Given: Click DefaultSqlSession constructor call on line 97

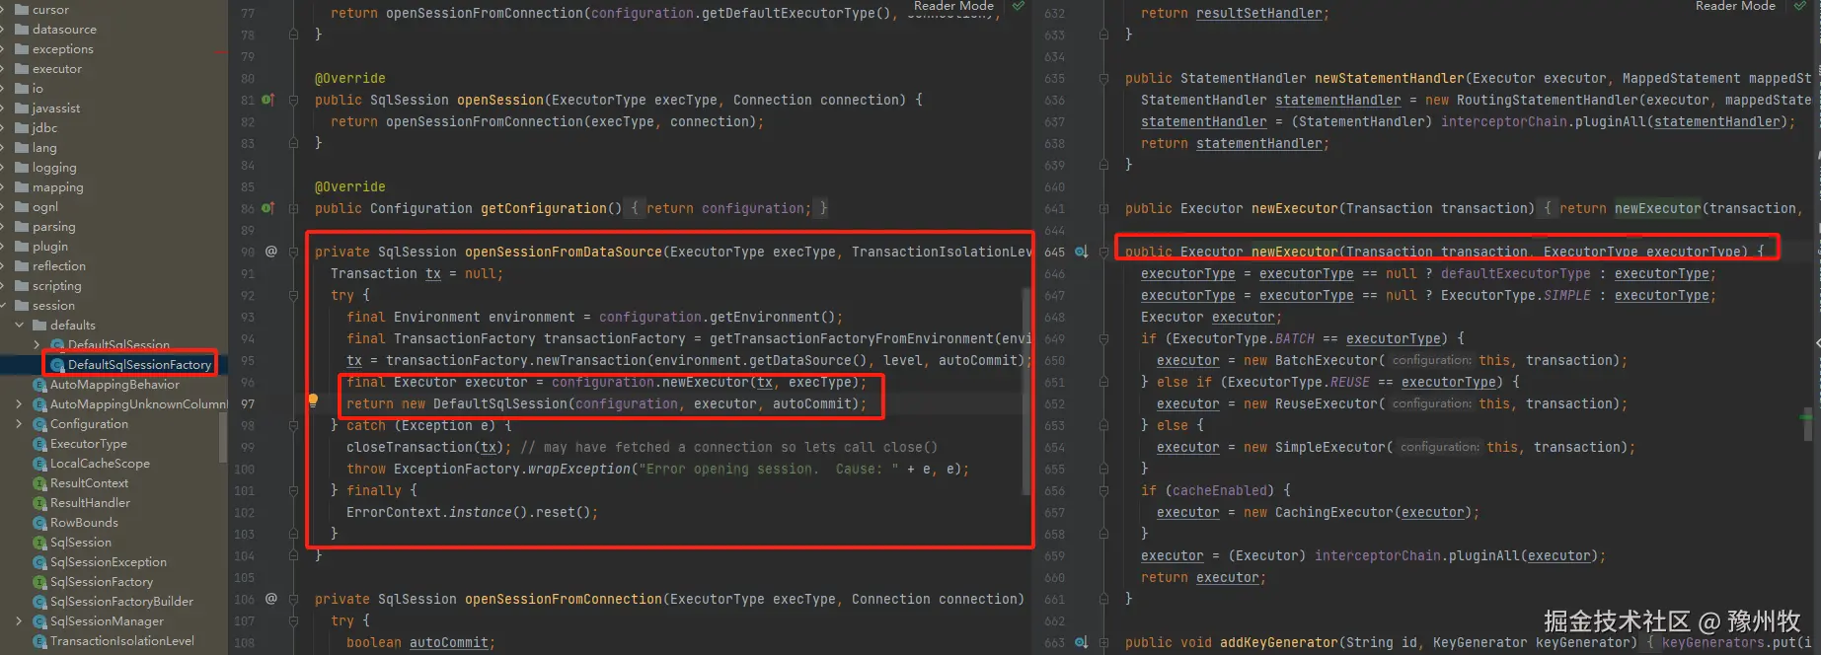Looking at the screenshot, I should point(500,403).
